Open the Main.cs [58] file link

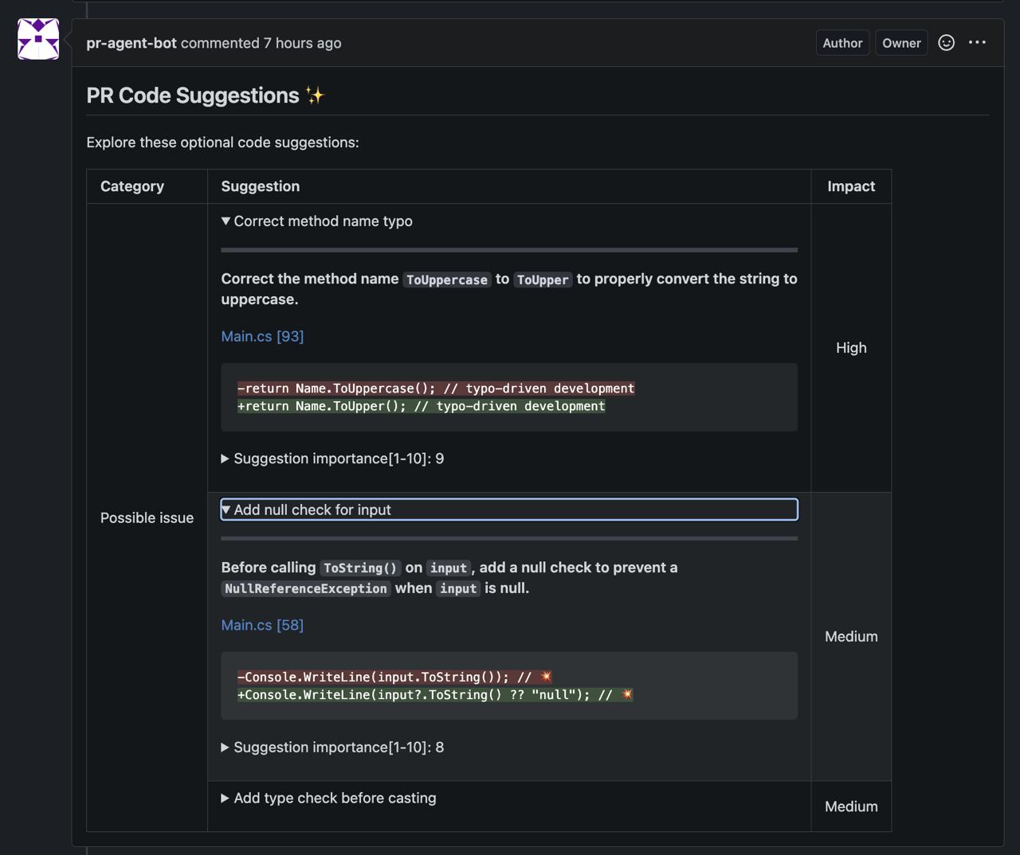(262, 625)
